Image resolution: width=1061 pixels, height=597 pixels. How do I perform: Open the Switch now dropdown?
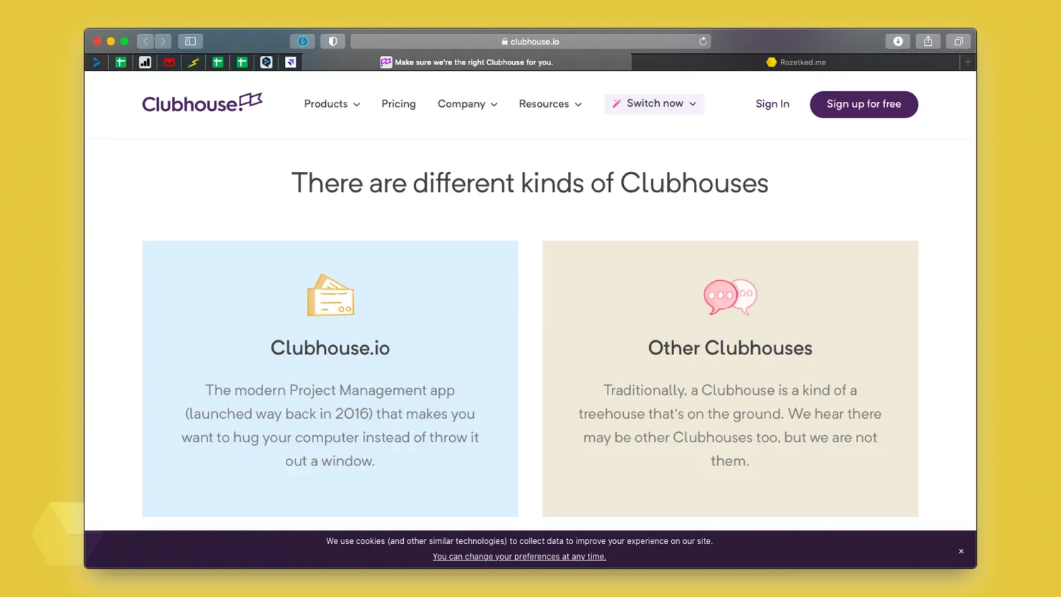654,104
